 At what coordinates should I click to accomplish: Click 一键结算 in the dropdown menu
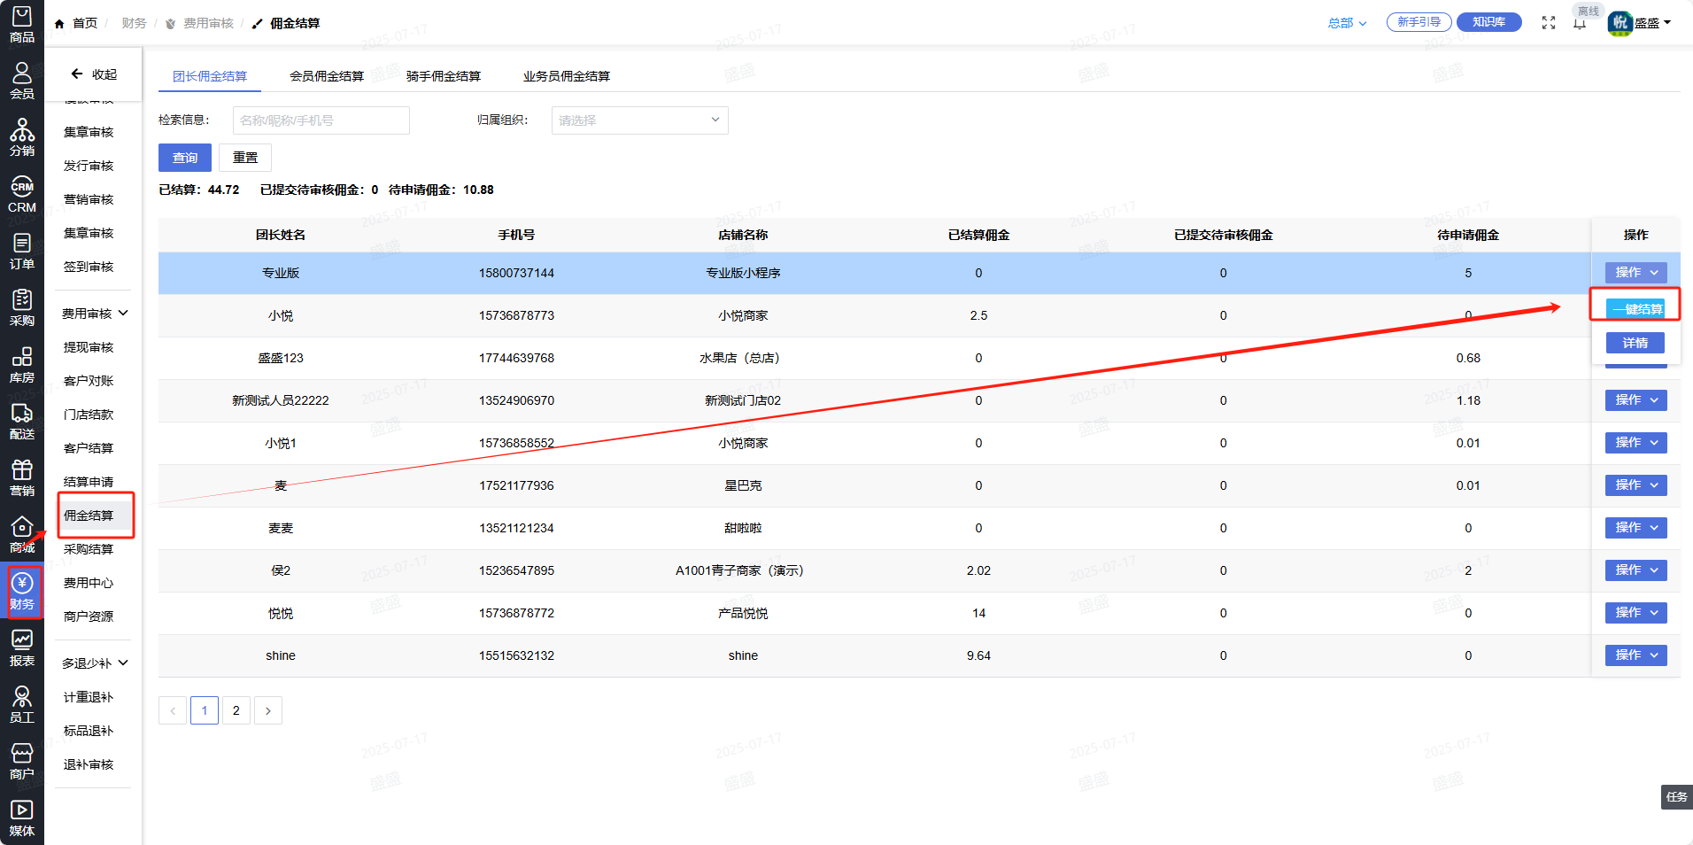pyautogui.click(x=1635, y=309)
